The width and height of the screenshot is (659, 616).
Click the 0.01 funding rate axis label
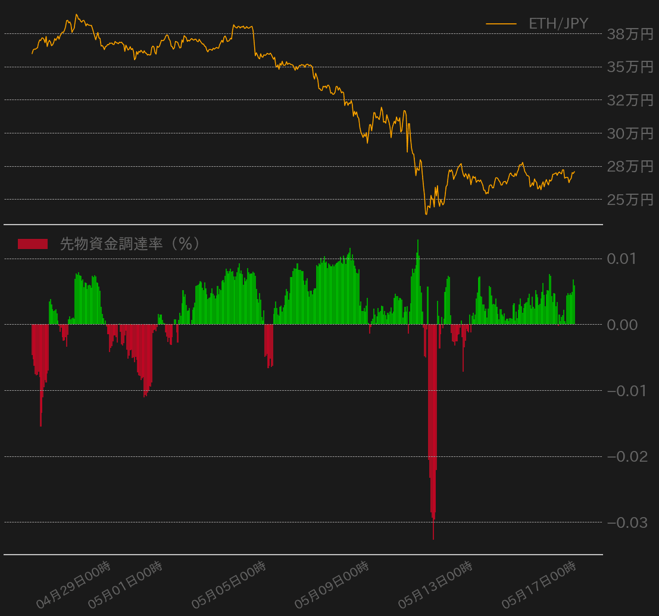pos(621,259)
